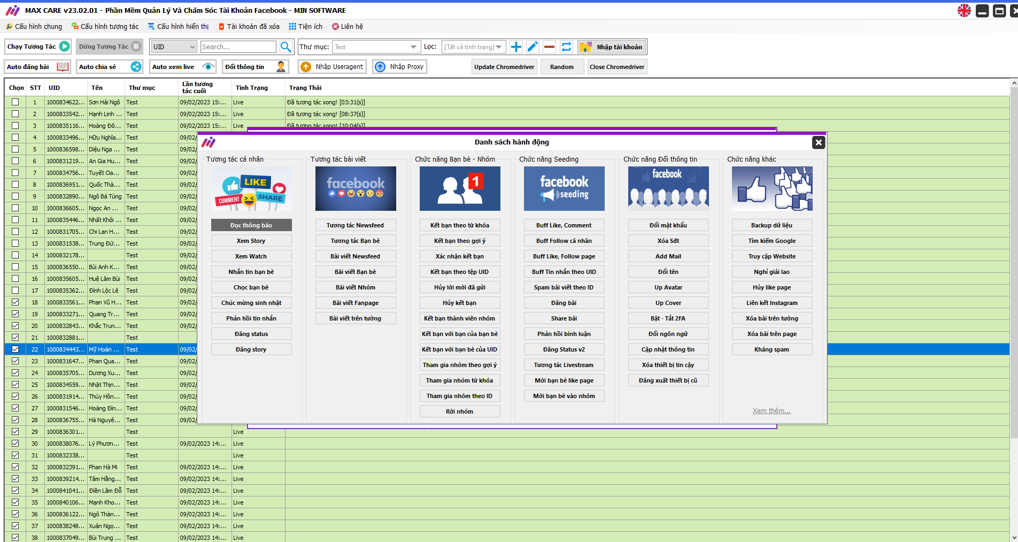Click the Kết bạn theo từ khóa button

[x=460, y=225]
